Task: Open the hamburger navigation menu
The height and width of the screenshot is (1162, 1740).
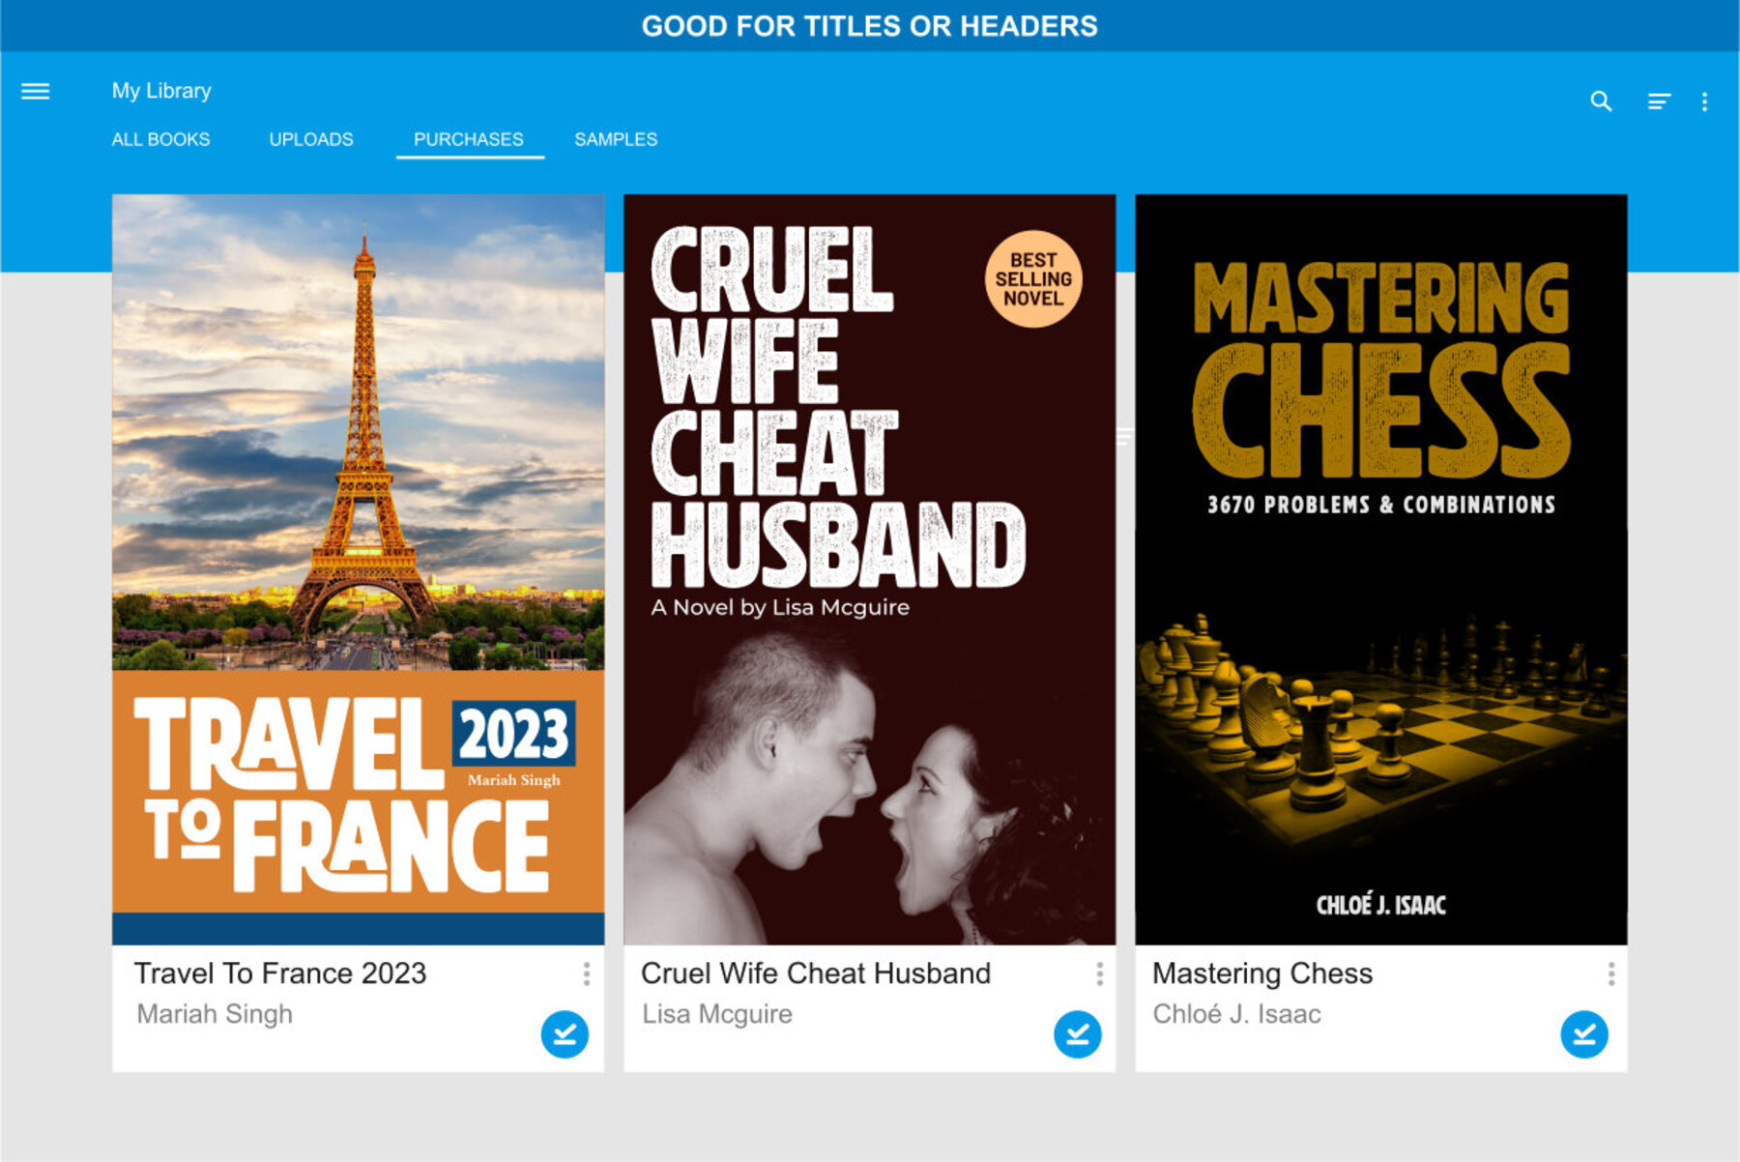Action: 36,92
